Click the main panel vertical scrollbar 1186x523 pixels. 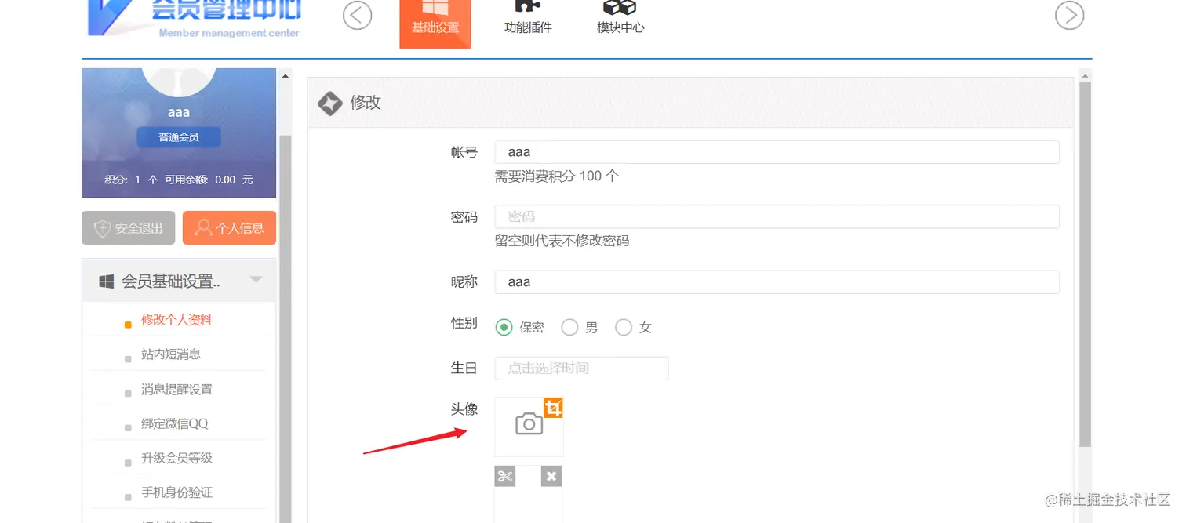tap(1086, 264)
